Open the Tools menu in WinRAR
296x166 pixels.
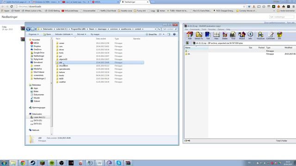pyautogui.click(x=204, y=30)
